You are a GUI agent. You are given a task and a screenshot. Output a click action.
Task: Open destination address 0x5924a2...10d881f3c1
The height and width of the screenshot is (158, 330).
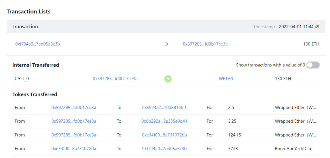[x=164, y=108]
